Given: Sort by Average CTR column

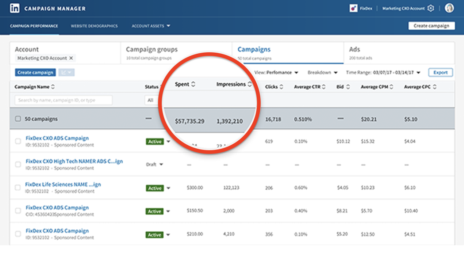Looking at the screenshot, I should pos(324,87).
